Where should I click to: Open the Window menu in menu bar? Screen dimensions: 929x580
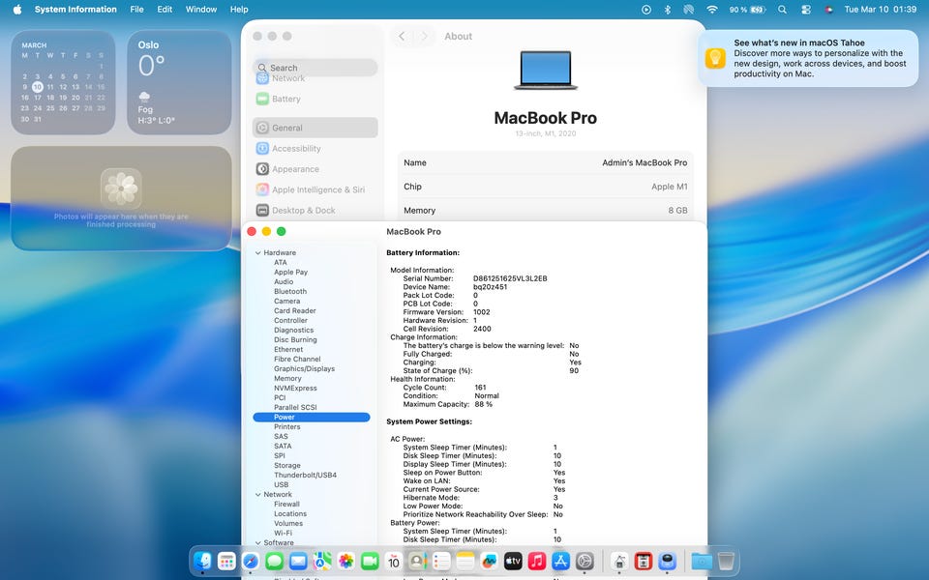[200, 10]
